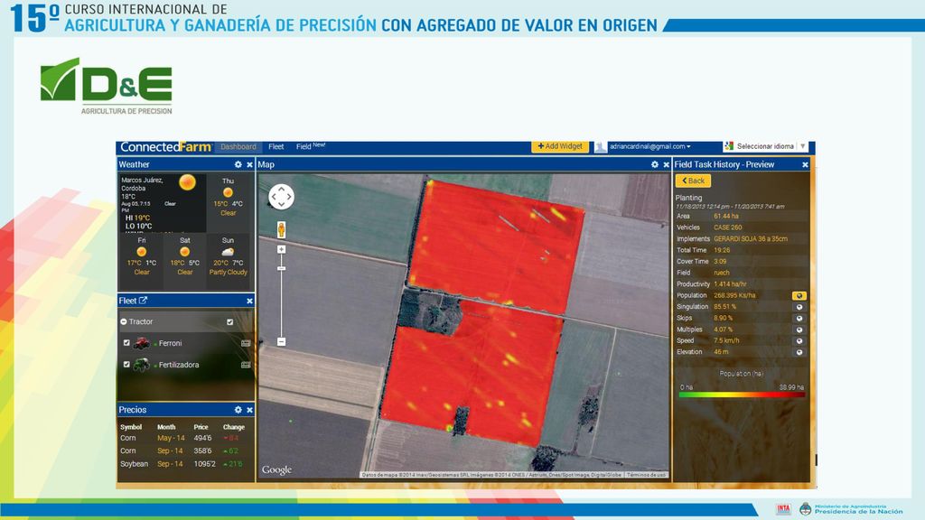Open Map widget settings gear
The height and width of the screenshot is (520, 925).
[655, 164]
